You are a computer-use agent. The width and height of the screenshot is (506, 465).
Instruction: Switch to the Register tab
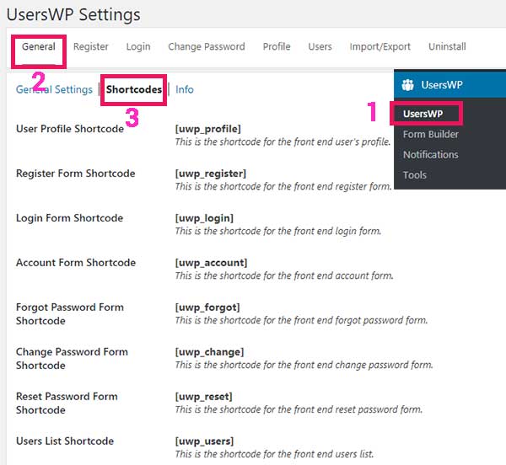pos(91,46)
